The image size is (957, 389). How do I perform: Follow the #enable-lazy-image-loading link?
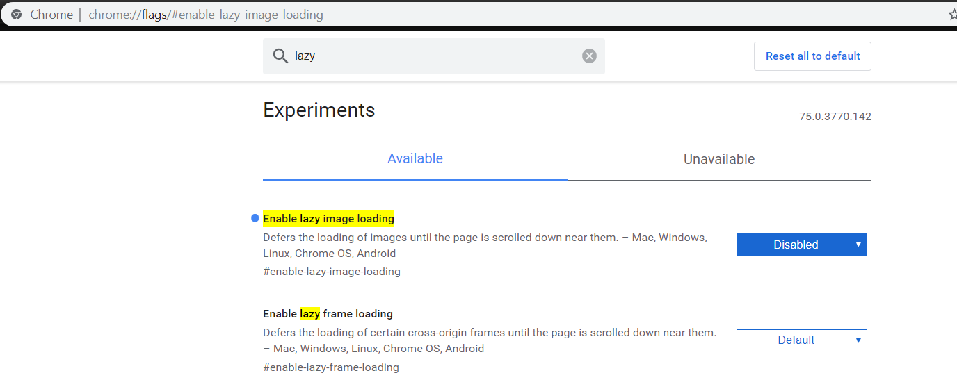pyautogui.click(x=331, y=272)
